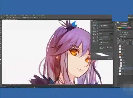Click first adjustment icon in middle row
Viewport: 133px width, 98px height.
120,35
